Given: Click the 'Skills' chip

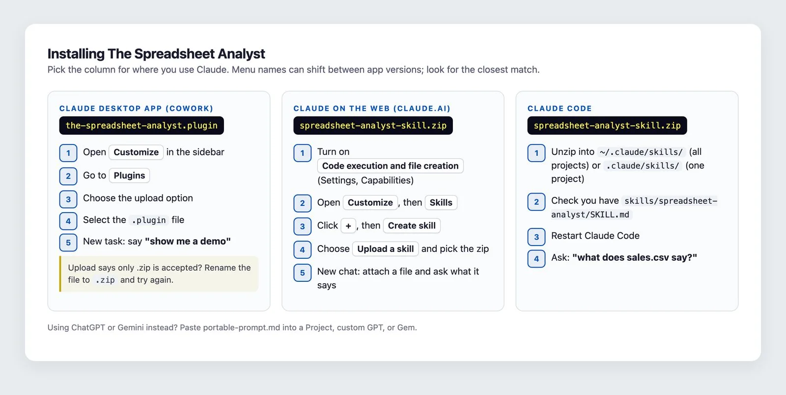Looking at the screenshot, I should pyautogui.click(x=441, y=202).
